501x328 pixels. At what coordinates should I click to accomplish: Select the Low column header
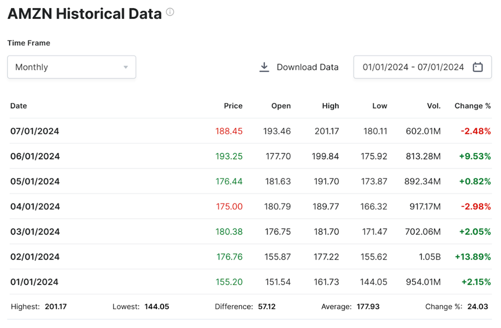tap(380, 106)
